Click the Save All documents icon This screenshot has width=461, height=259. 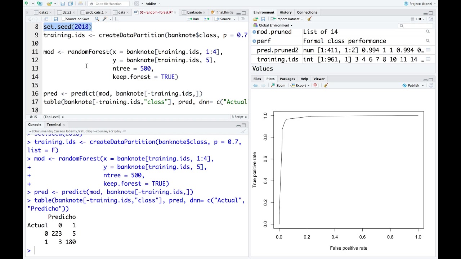click(71, 4)
